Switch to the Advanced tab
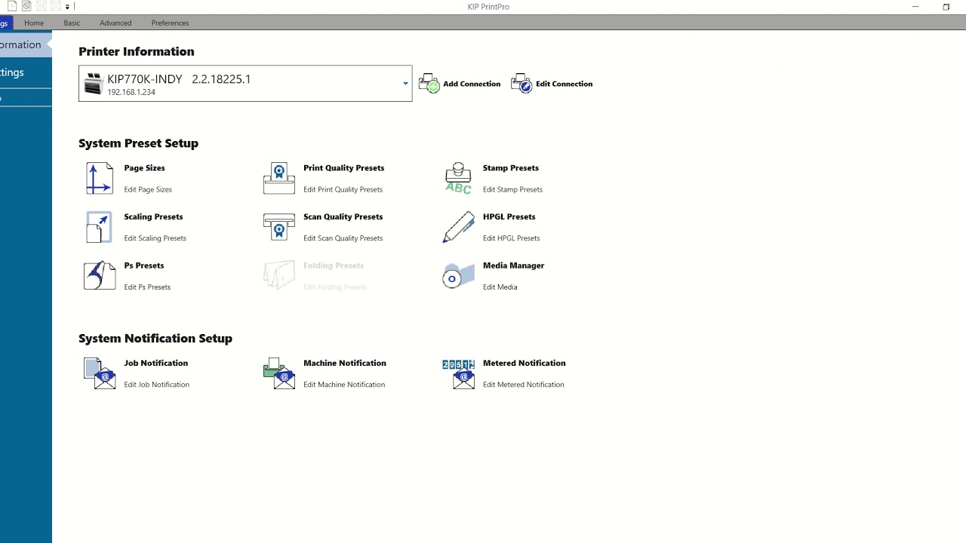966x543 pixels. click(115, 23)
